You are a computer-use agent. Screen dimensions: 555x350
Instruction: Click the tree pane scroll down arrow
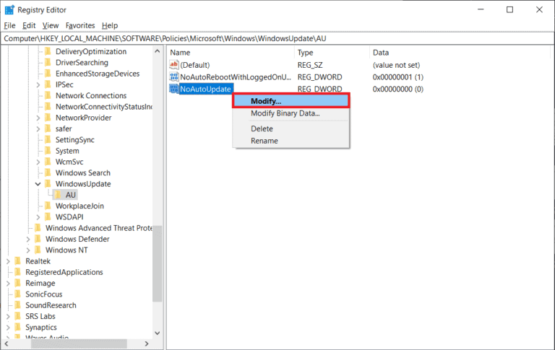[158, 333]
